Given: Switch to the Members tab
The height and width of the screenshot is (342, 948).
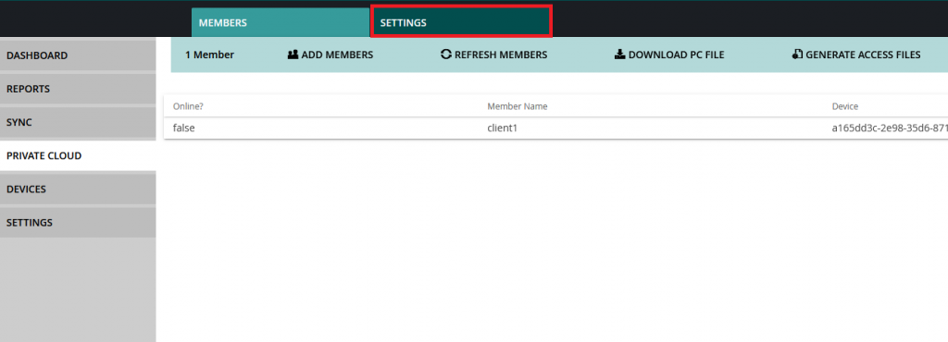Looking at the screenshot, I should pos(281,23).
